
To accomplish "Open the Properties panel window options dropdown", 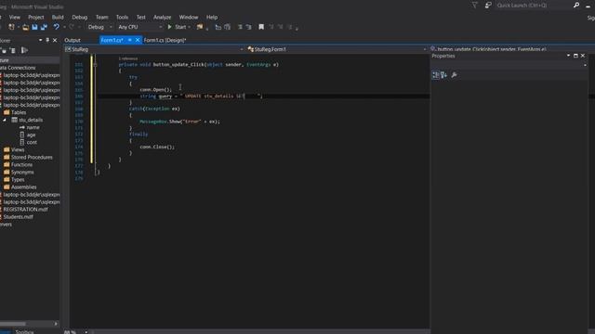I will (x=568, y=56).
